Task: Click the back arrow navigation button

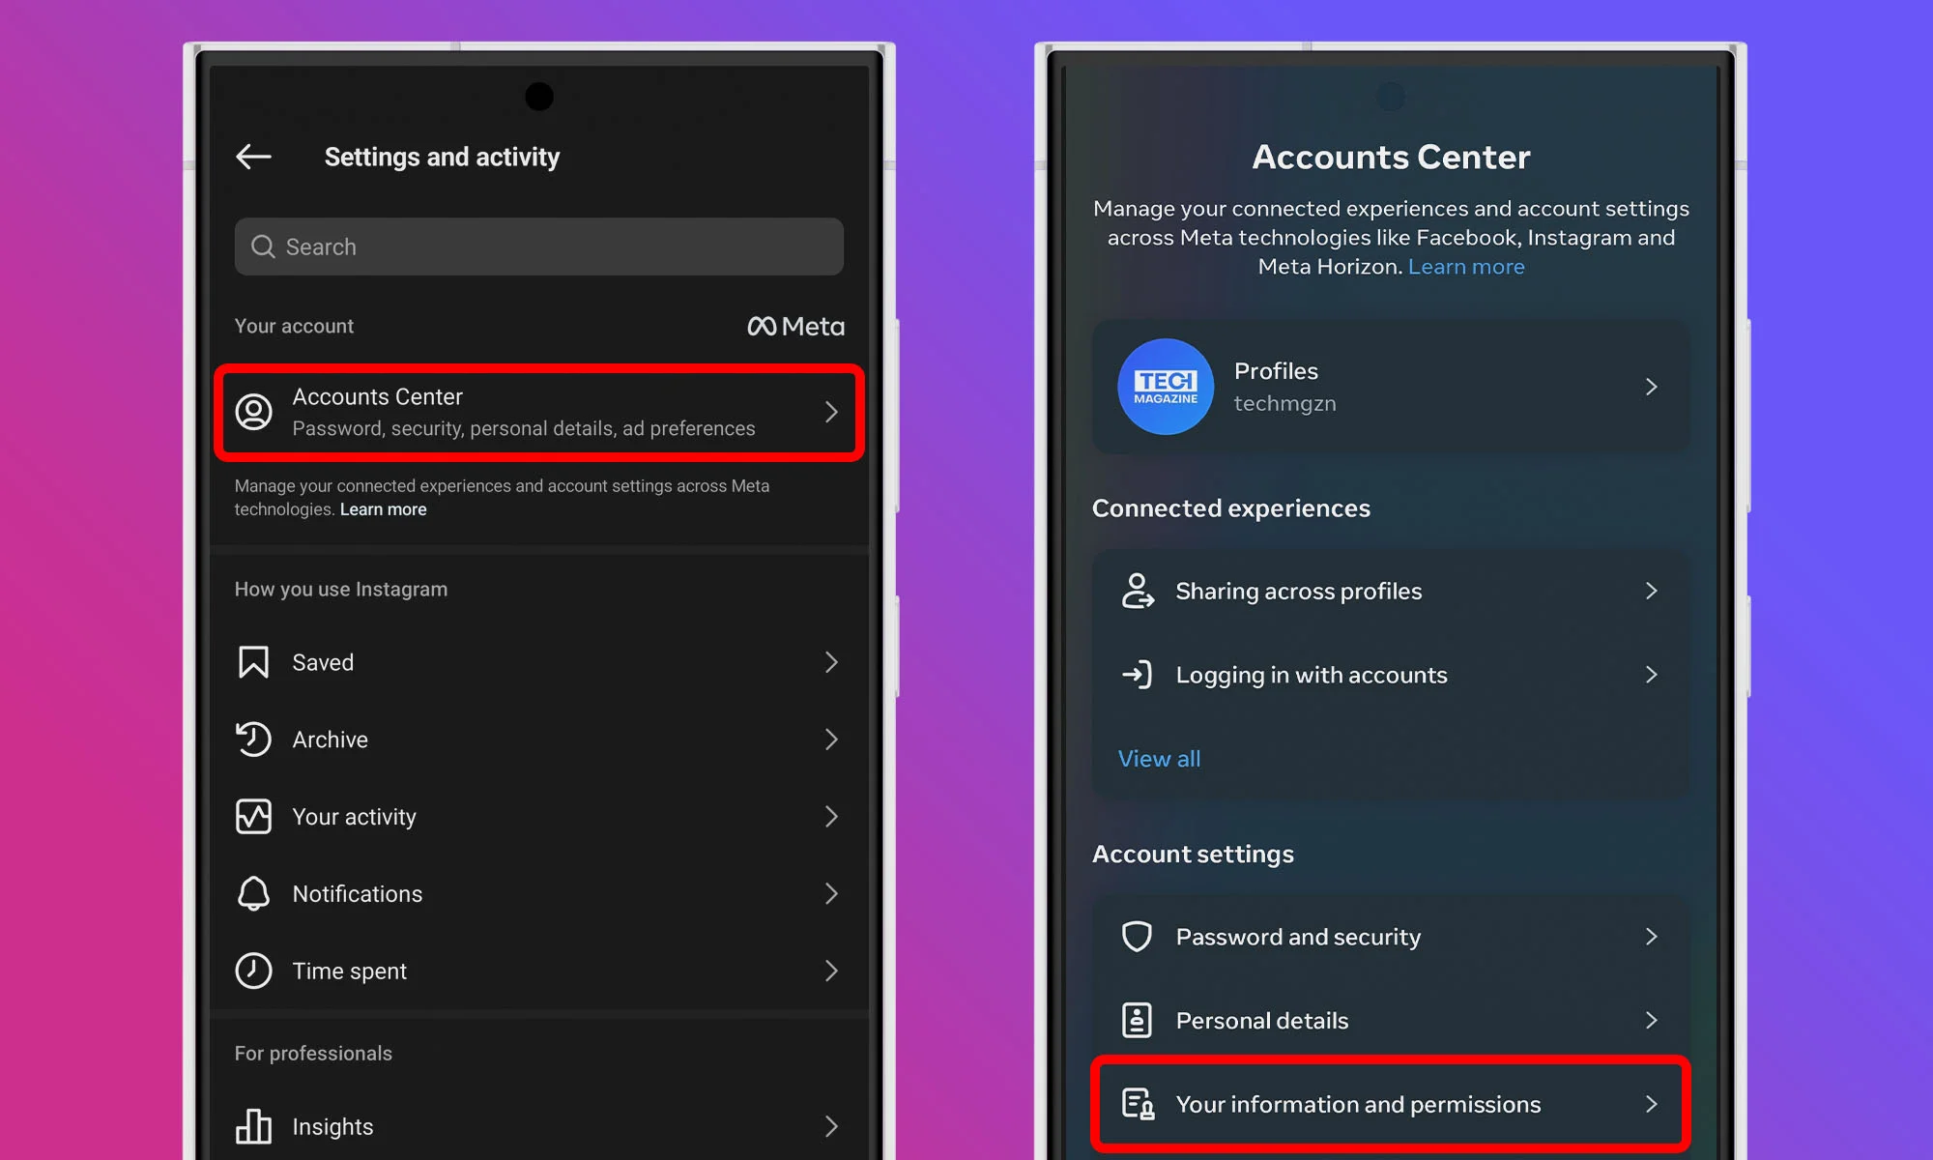Action: tap(254, 156)
